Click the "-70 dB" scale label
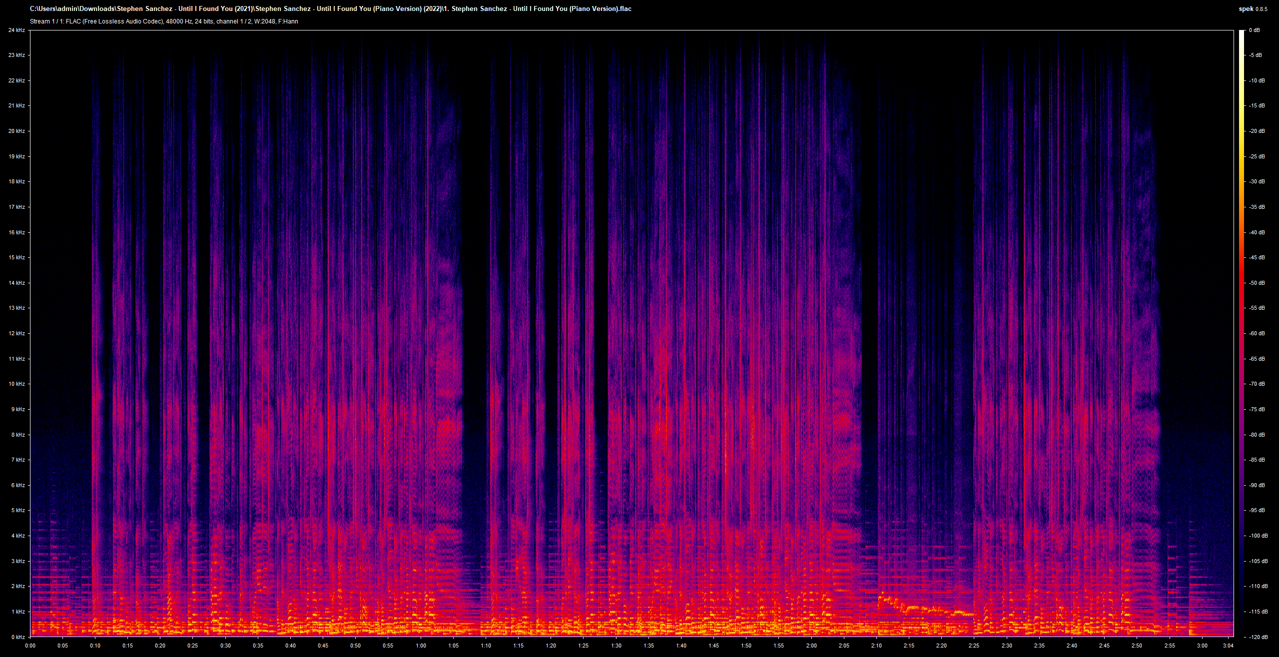 coord(1257,384)
